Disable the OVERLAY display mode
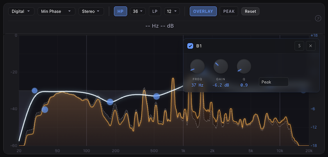 (x=203, y=11)
